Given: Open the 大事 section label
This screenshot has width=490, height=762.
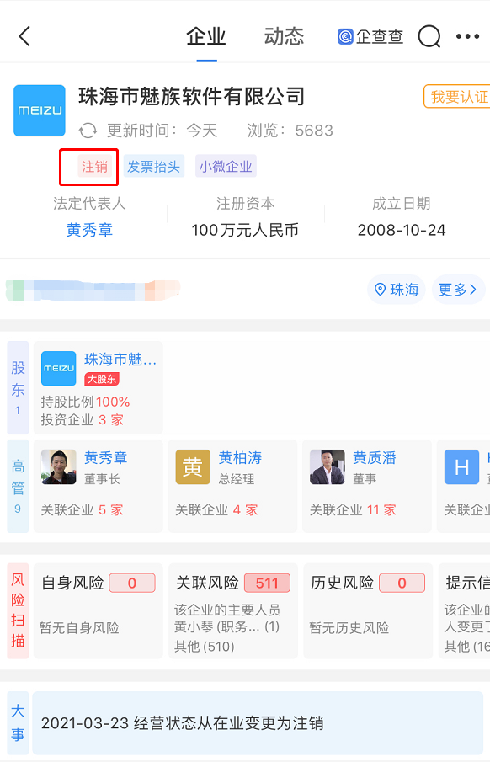Looking at the screenshot, I should [18, 722].
